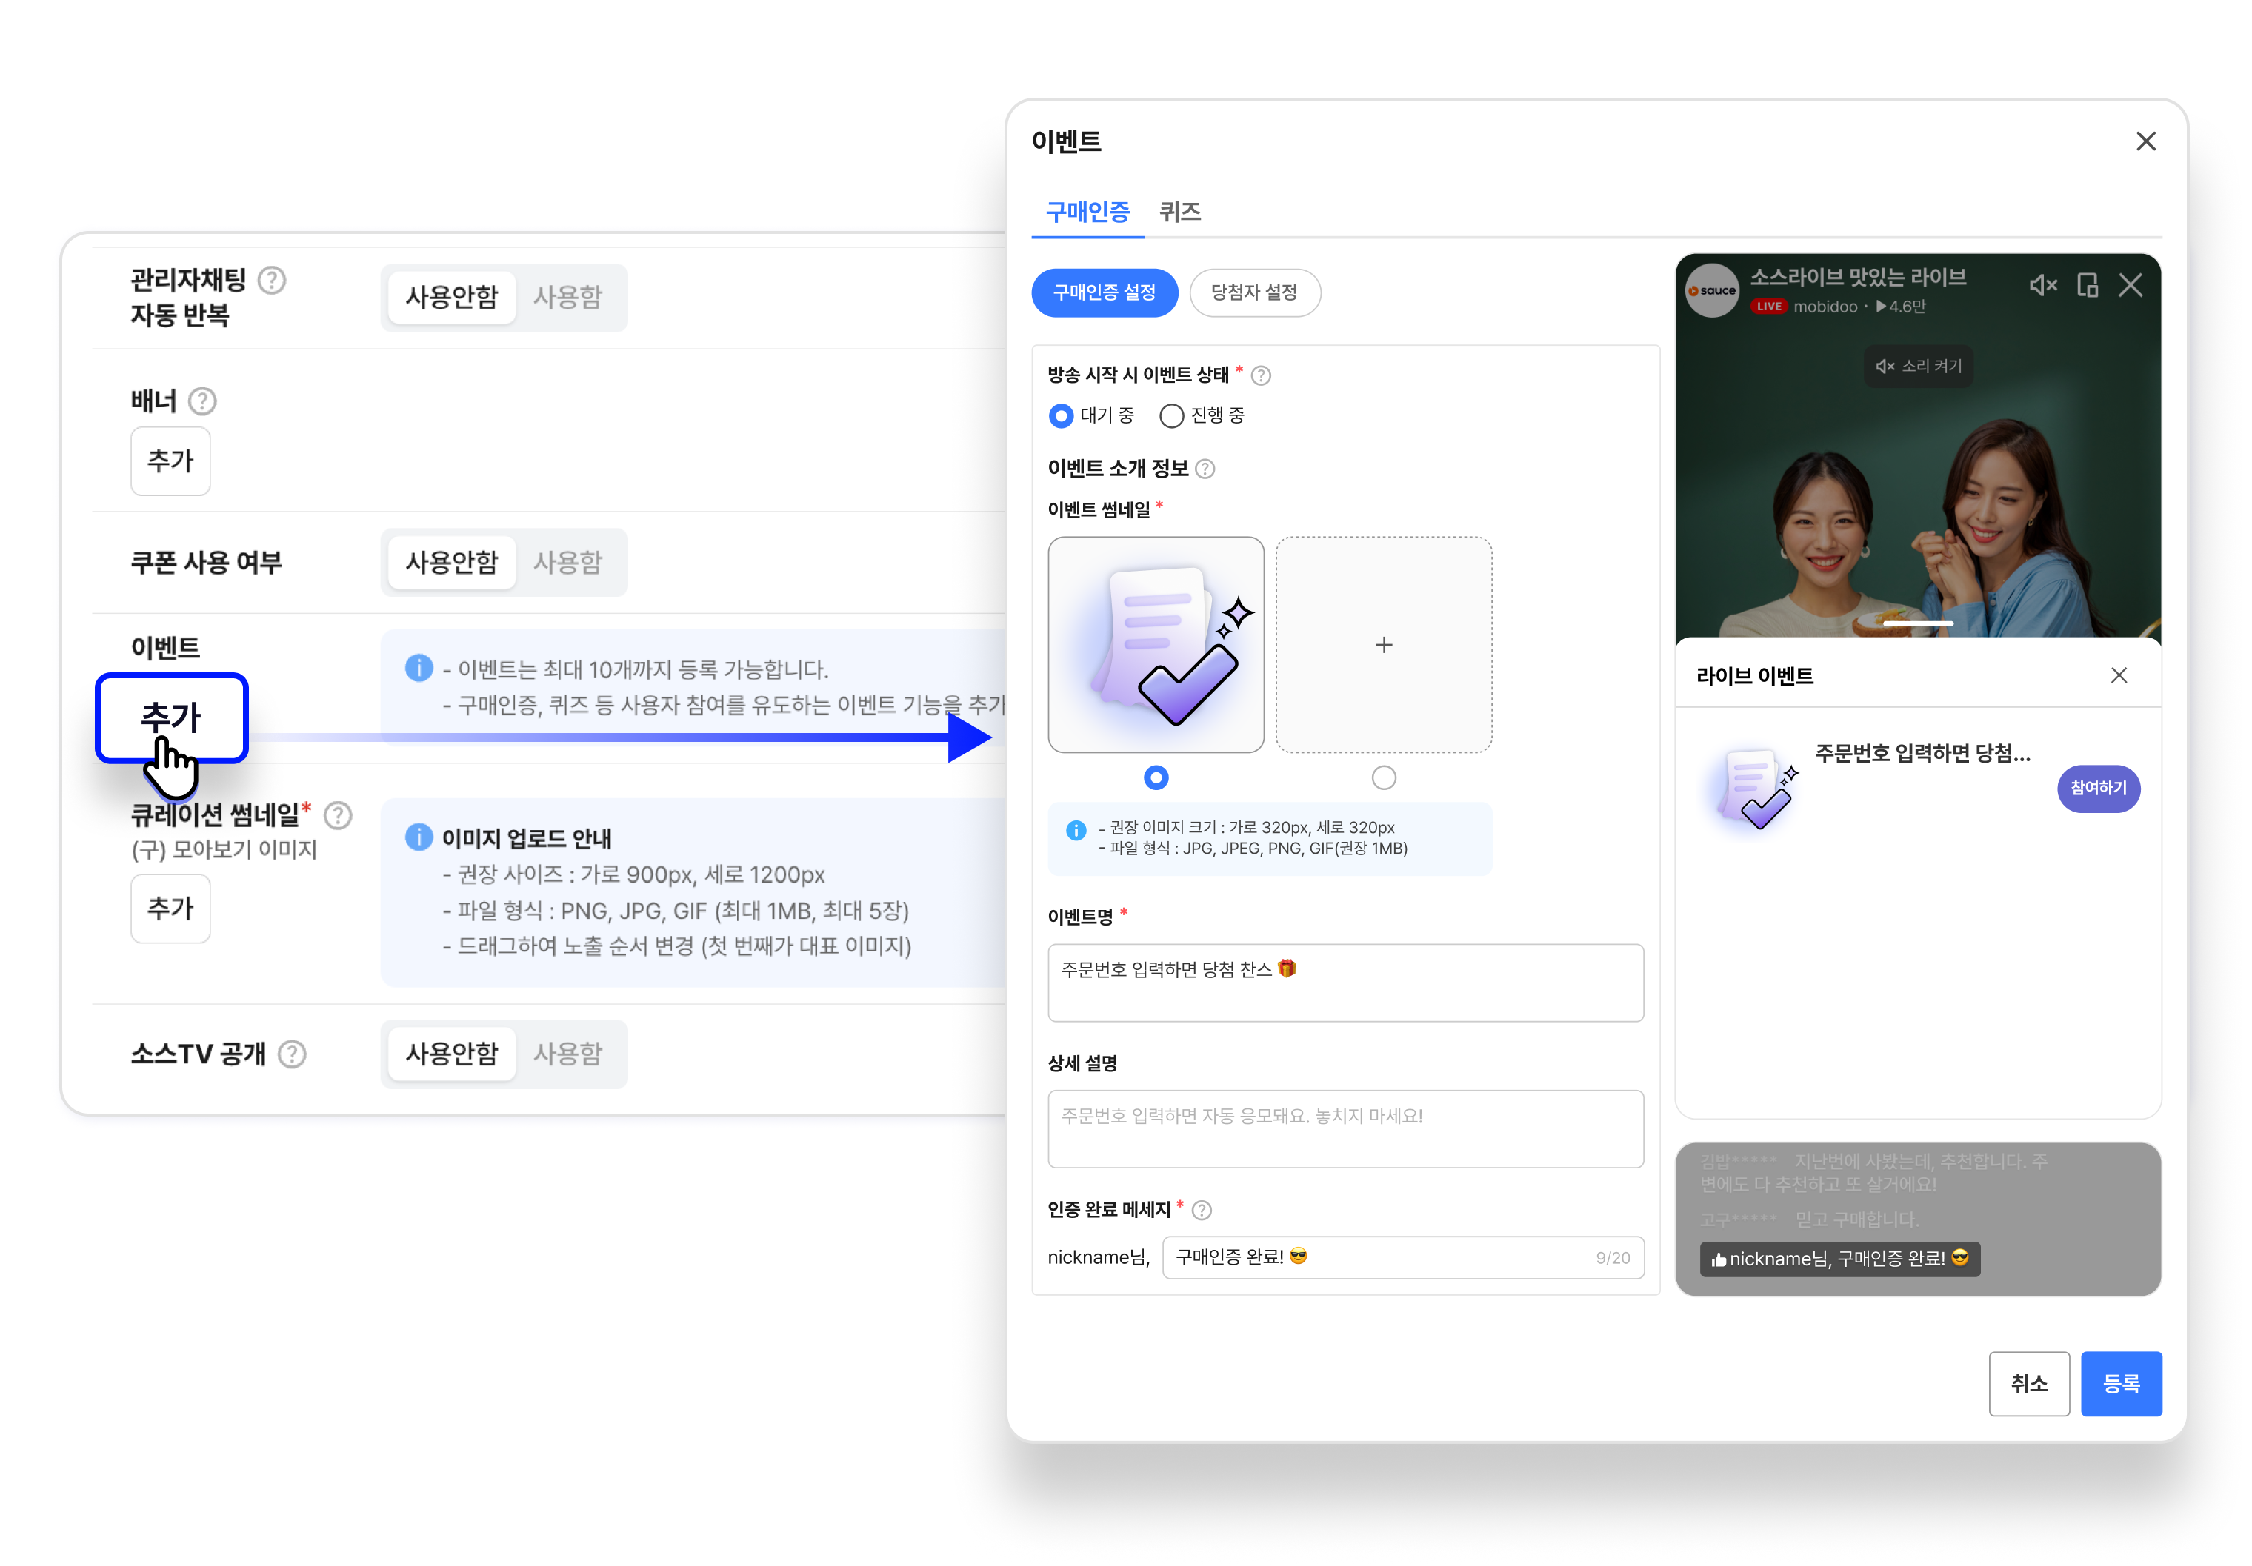Screen dimensions: 2252x1566
Task: Add a new event thumbnail with plus box
Action: tap(1383, 644)
